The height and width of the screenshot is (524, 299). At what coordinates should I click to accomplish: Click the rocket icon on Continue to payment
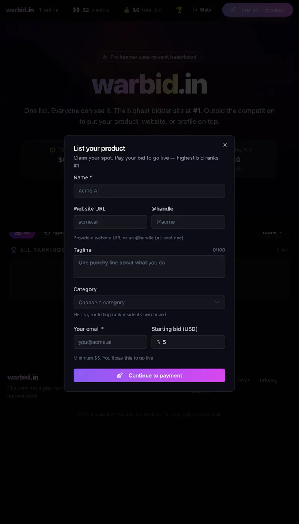click(120, 375)
